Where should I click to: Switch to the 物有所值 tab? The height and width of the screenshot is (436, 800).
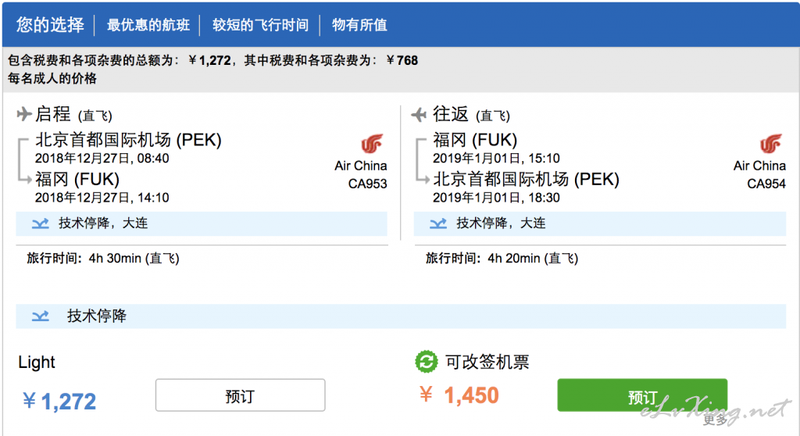click(x=359, y=25)
